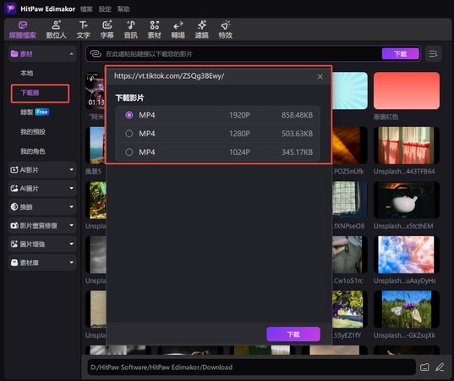454x381 pixels.
Task: Select the MP4 1280P radio option
Action: tap(129, 134)
